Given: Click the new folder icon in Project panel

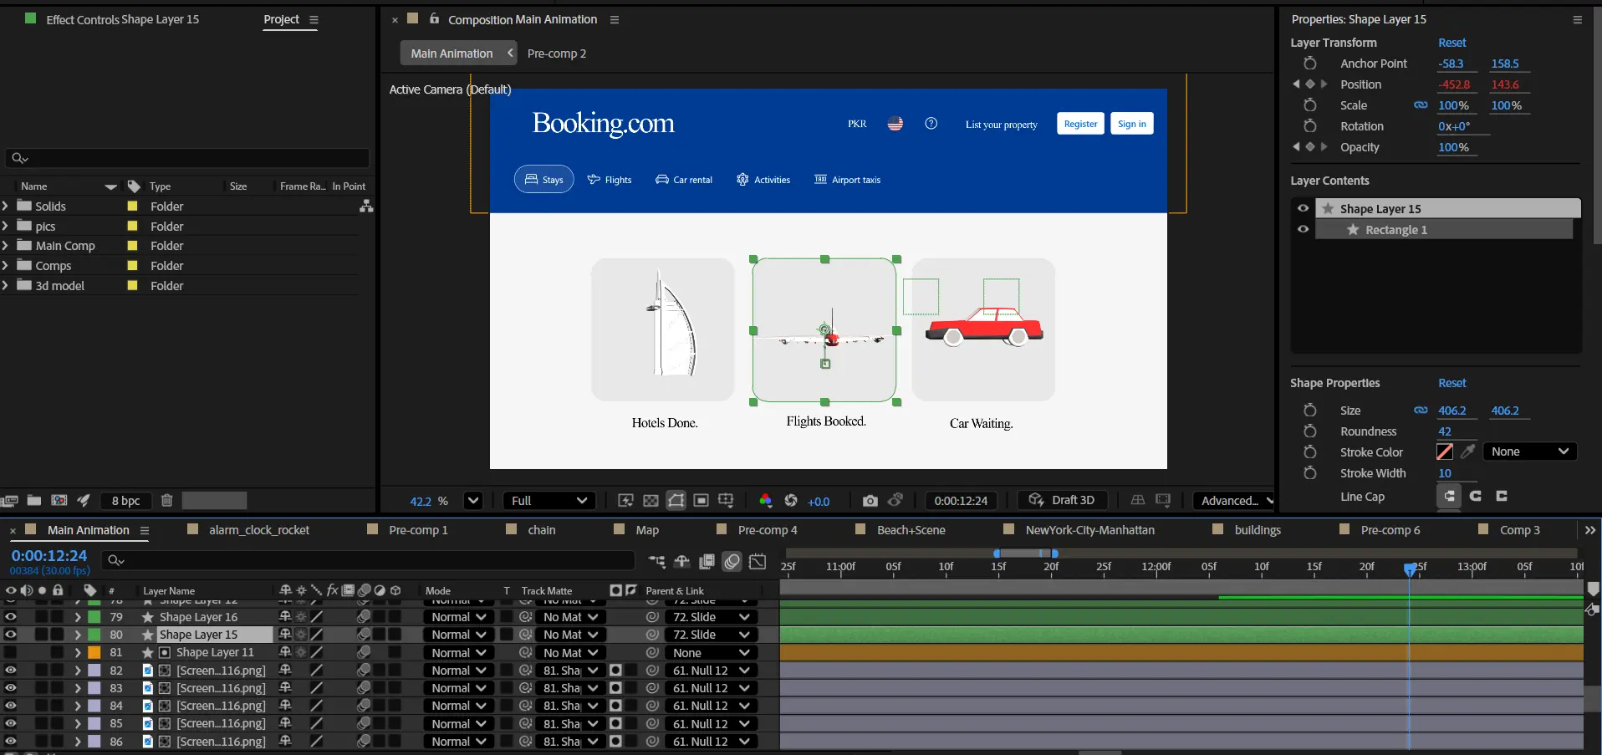Looking at the screenshot, I should coord(34,501).
